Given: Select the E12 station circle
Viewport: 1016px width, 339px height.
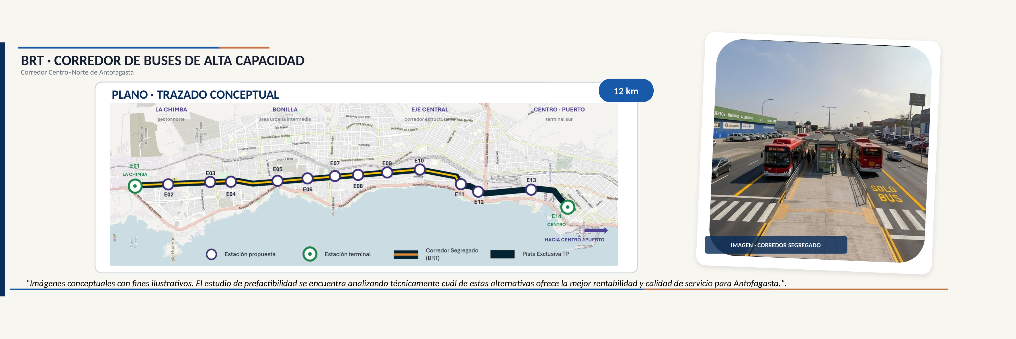Looking at the screenshot, I should 478,192.
